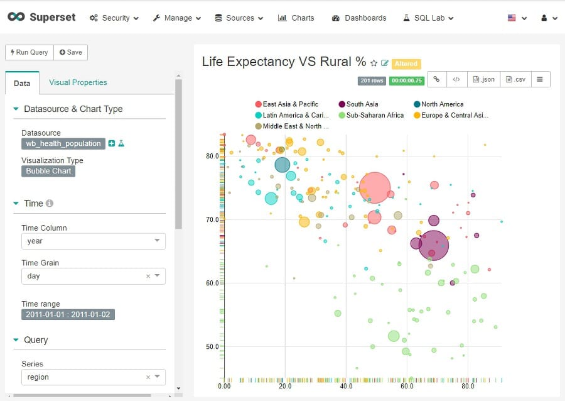Switch to the Visual Properties tab

point(78,82)
